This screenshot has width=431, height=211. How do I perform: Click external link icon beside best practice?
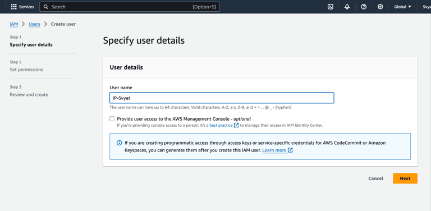pyautogui.click(x=236, y=125)
